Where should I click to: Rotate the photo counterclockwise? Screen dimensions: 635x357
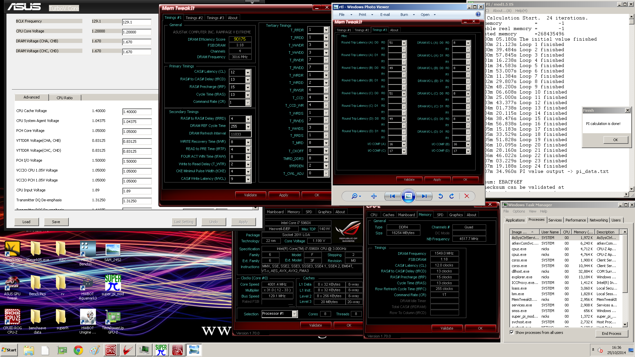[x=441, y=196]
